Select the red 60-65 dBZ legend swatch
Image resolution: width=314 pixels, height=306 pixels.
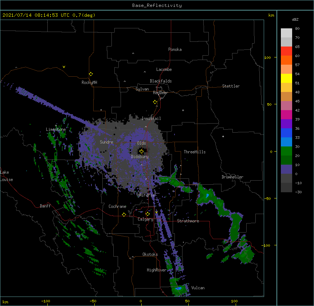286,51
